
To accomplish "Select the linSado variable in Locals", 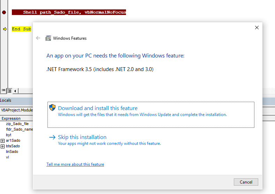I will (12, 152).
